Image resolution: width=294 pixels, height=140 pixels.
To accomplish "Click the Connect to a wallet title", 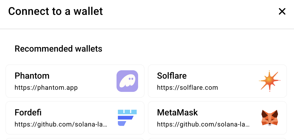I will pyautogui.click(x=56, y=11).
